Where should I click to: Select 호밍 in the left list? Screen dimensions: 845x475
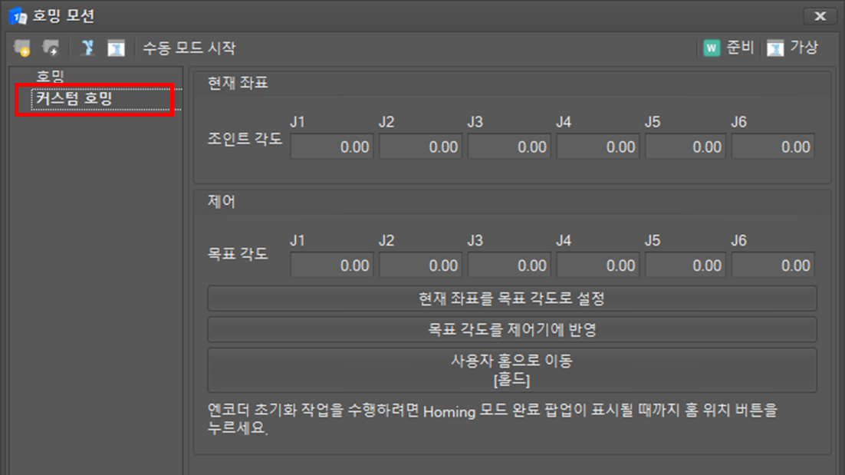50,77
